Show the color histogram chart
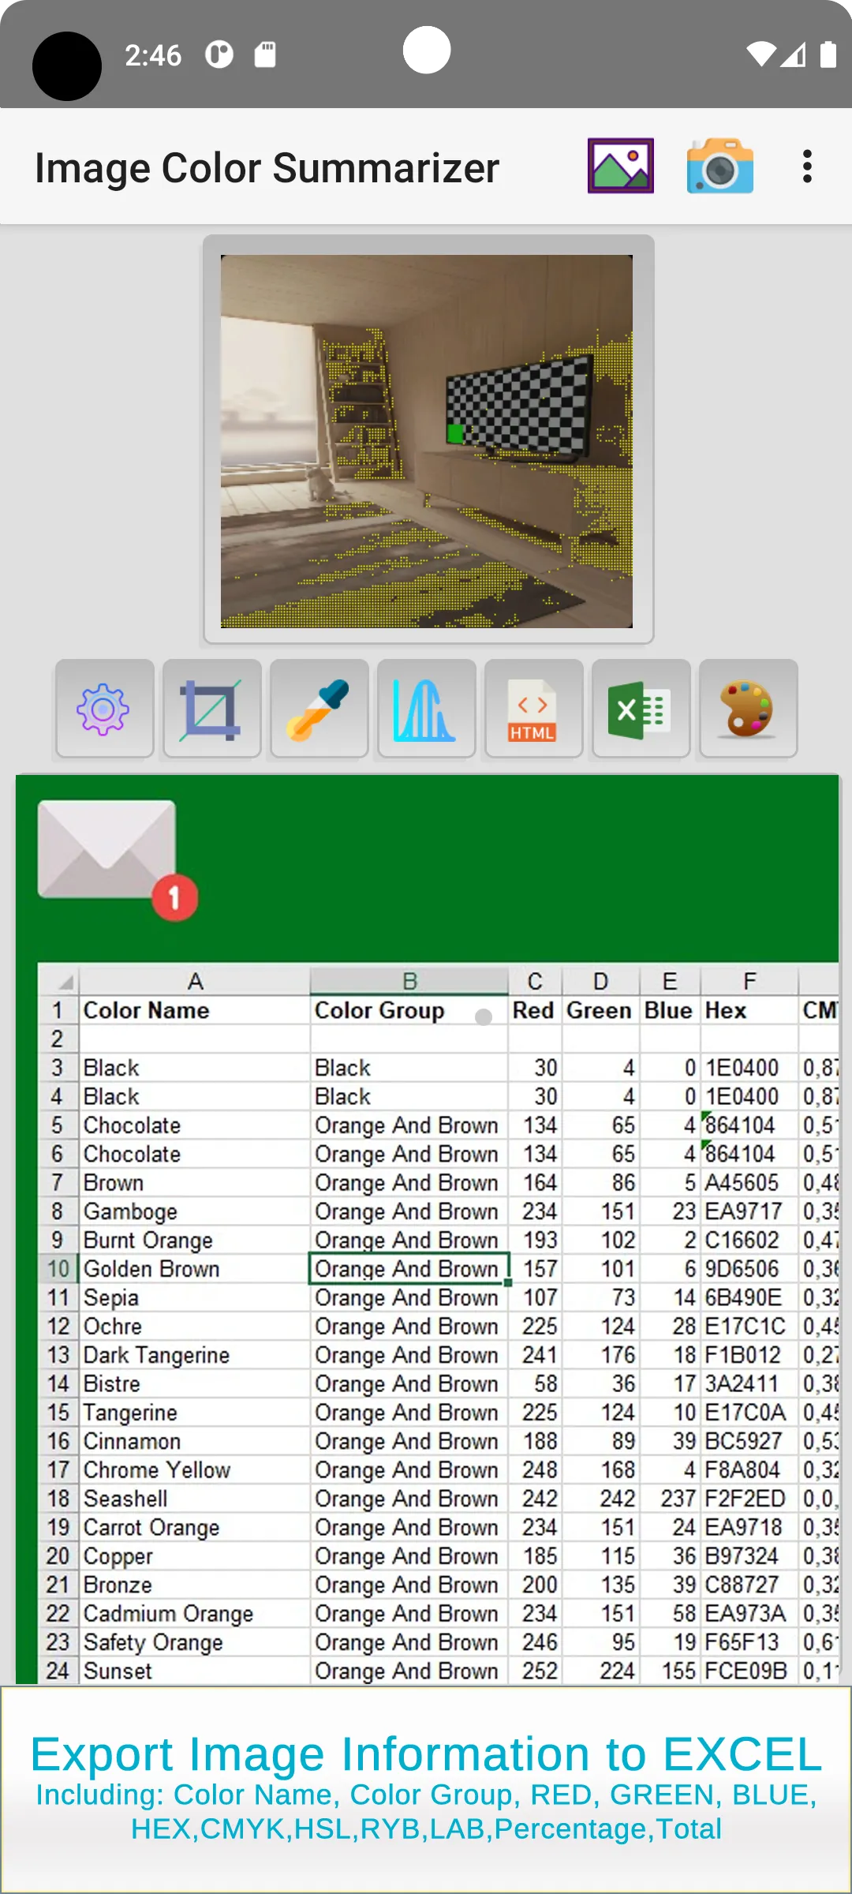The width and height of the screenshot is (852, 1894). pyautogui.click(x=426, y=709)
